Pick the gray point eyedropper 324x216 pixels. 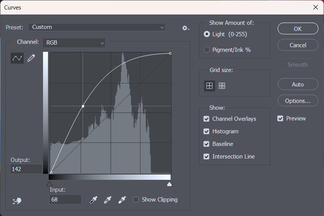pyautogui.click(x=107, y=200)
